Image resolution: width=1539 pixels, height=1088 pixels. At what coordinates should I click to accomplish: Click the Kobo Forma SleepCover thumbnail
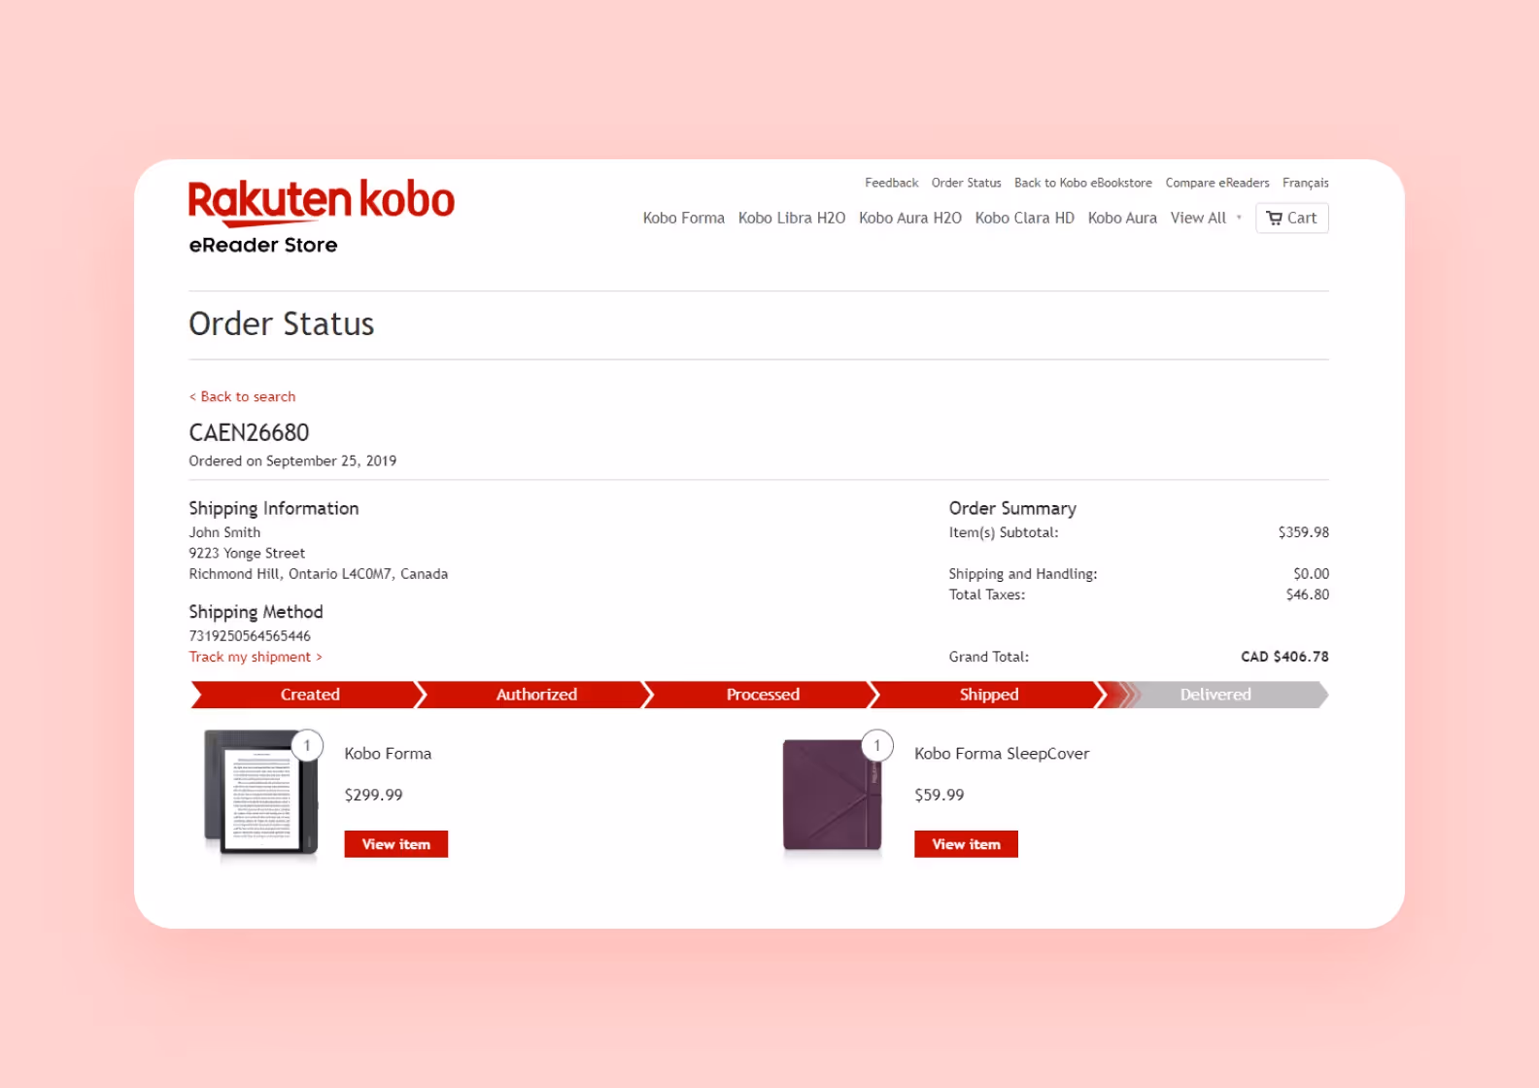833,795
